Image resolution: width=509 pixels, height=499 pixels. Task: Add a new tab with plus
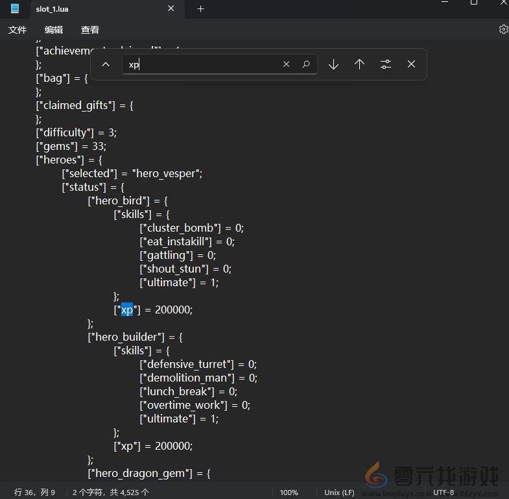(200, 9)
